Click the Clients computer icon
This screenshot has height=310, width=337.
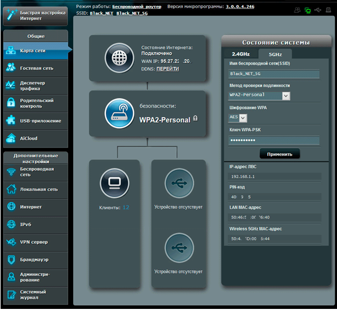[x=114, y=183]
